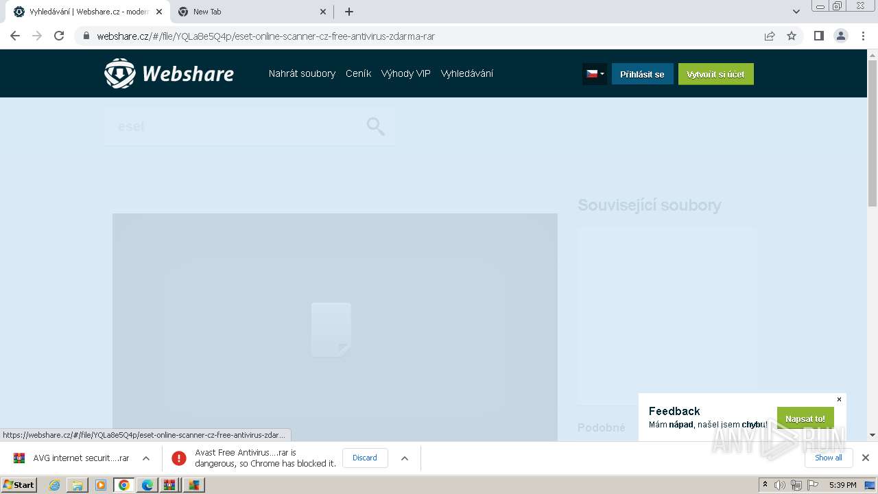Click the file preview placeholder icon
Screen dimensions: 878x494
(331, 330)
